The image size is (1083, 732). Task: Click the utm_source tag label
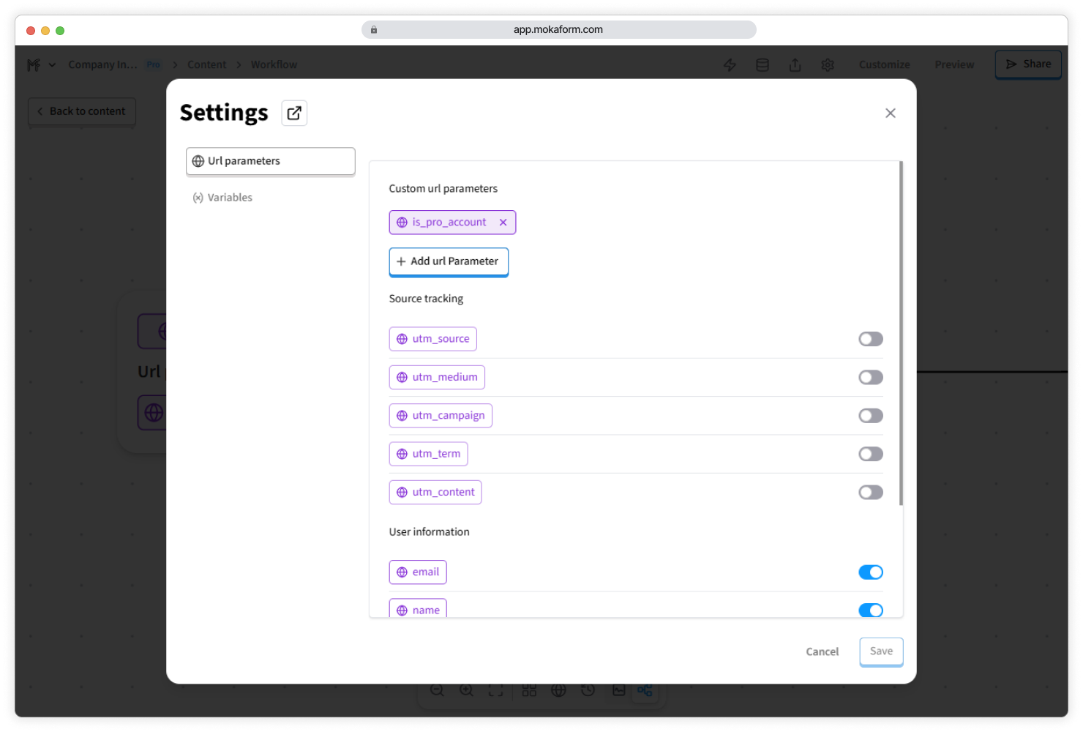433,339
